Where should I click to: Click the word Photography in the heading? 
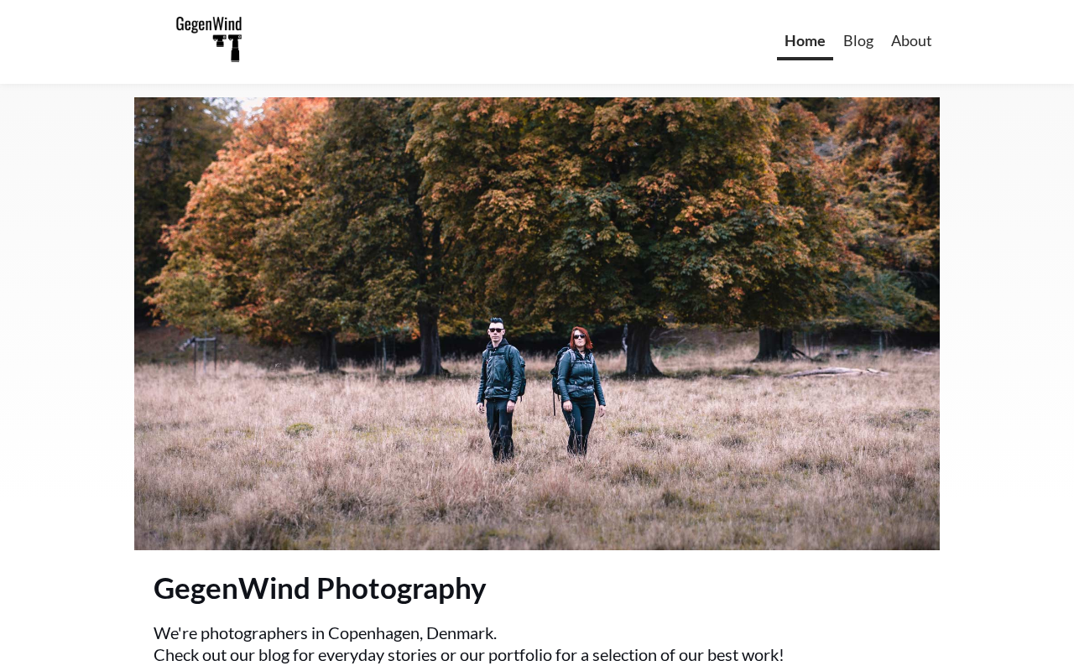[401, 588]
